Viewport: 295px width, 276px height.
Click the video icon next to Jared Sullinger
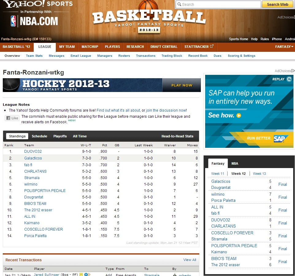(x=86, y=274)
